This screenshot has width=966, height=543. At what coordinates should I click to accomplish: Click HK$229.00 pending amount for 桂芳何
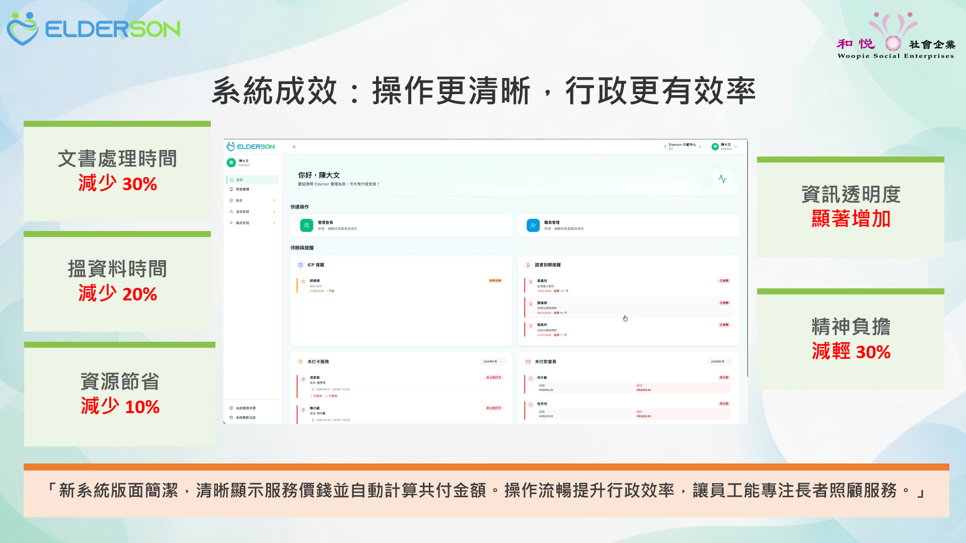click(644, 416)
